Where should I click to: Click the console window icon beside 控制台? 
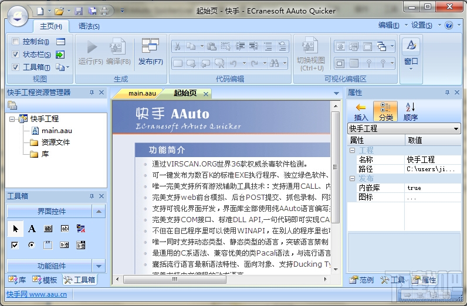[x=60, y=42]
